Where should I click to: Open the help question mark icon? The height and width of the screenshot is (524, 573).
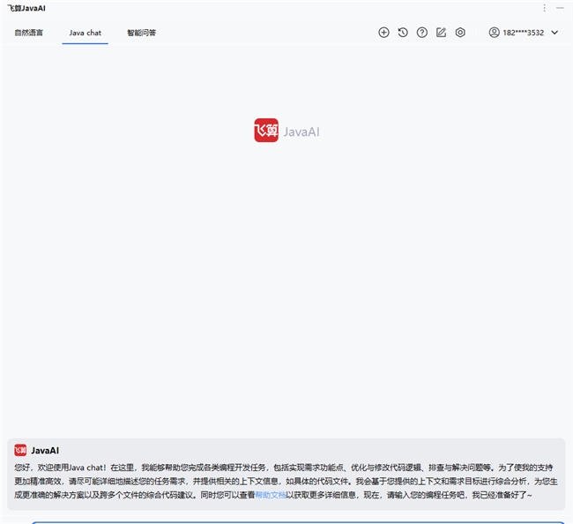pyautogui.click(x=422, y=33)
